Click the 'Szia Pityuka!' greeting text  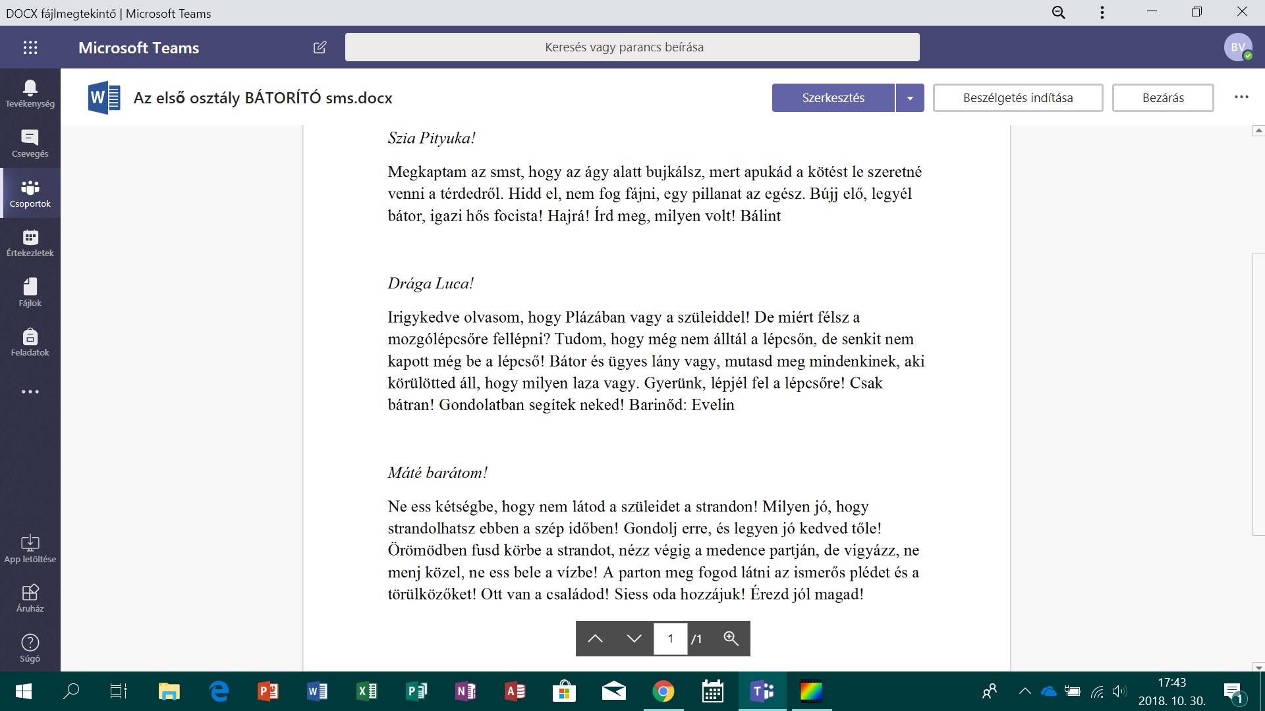pos(432,138)
